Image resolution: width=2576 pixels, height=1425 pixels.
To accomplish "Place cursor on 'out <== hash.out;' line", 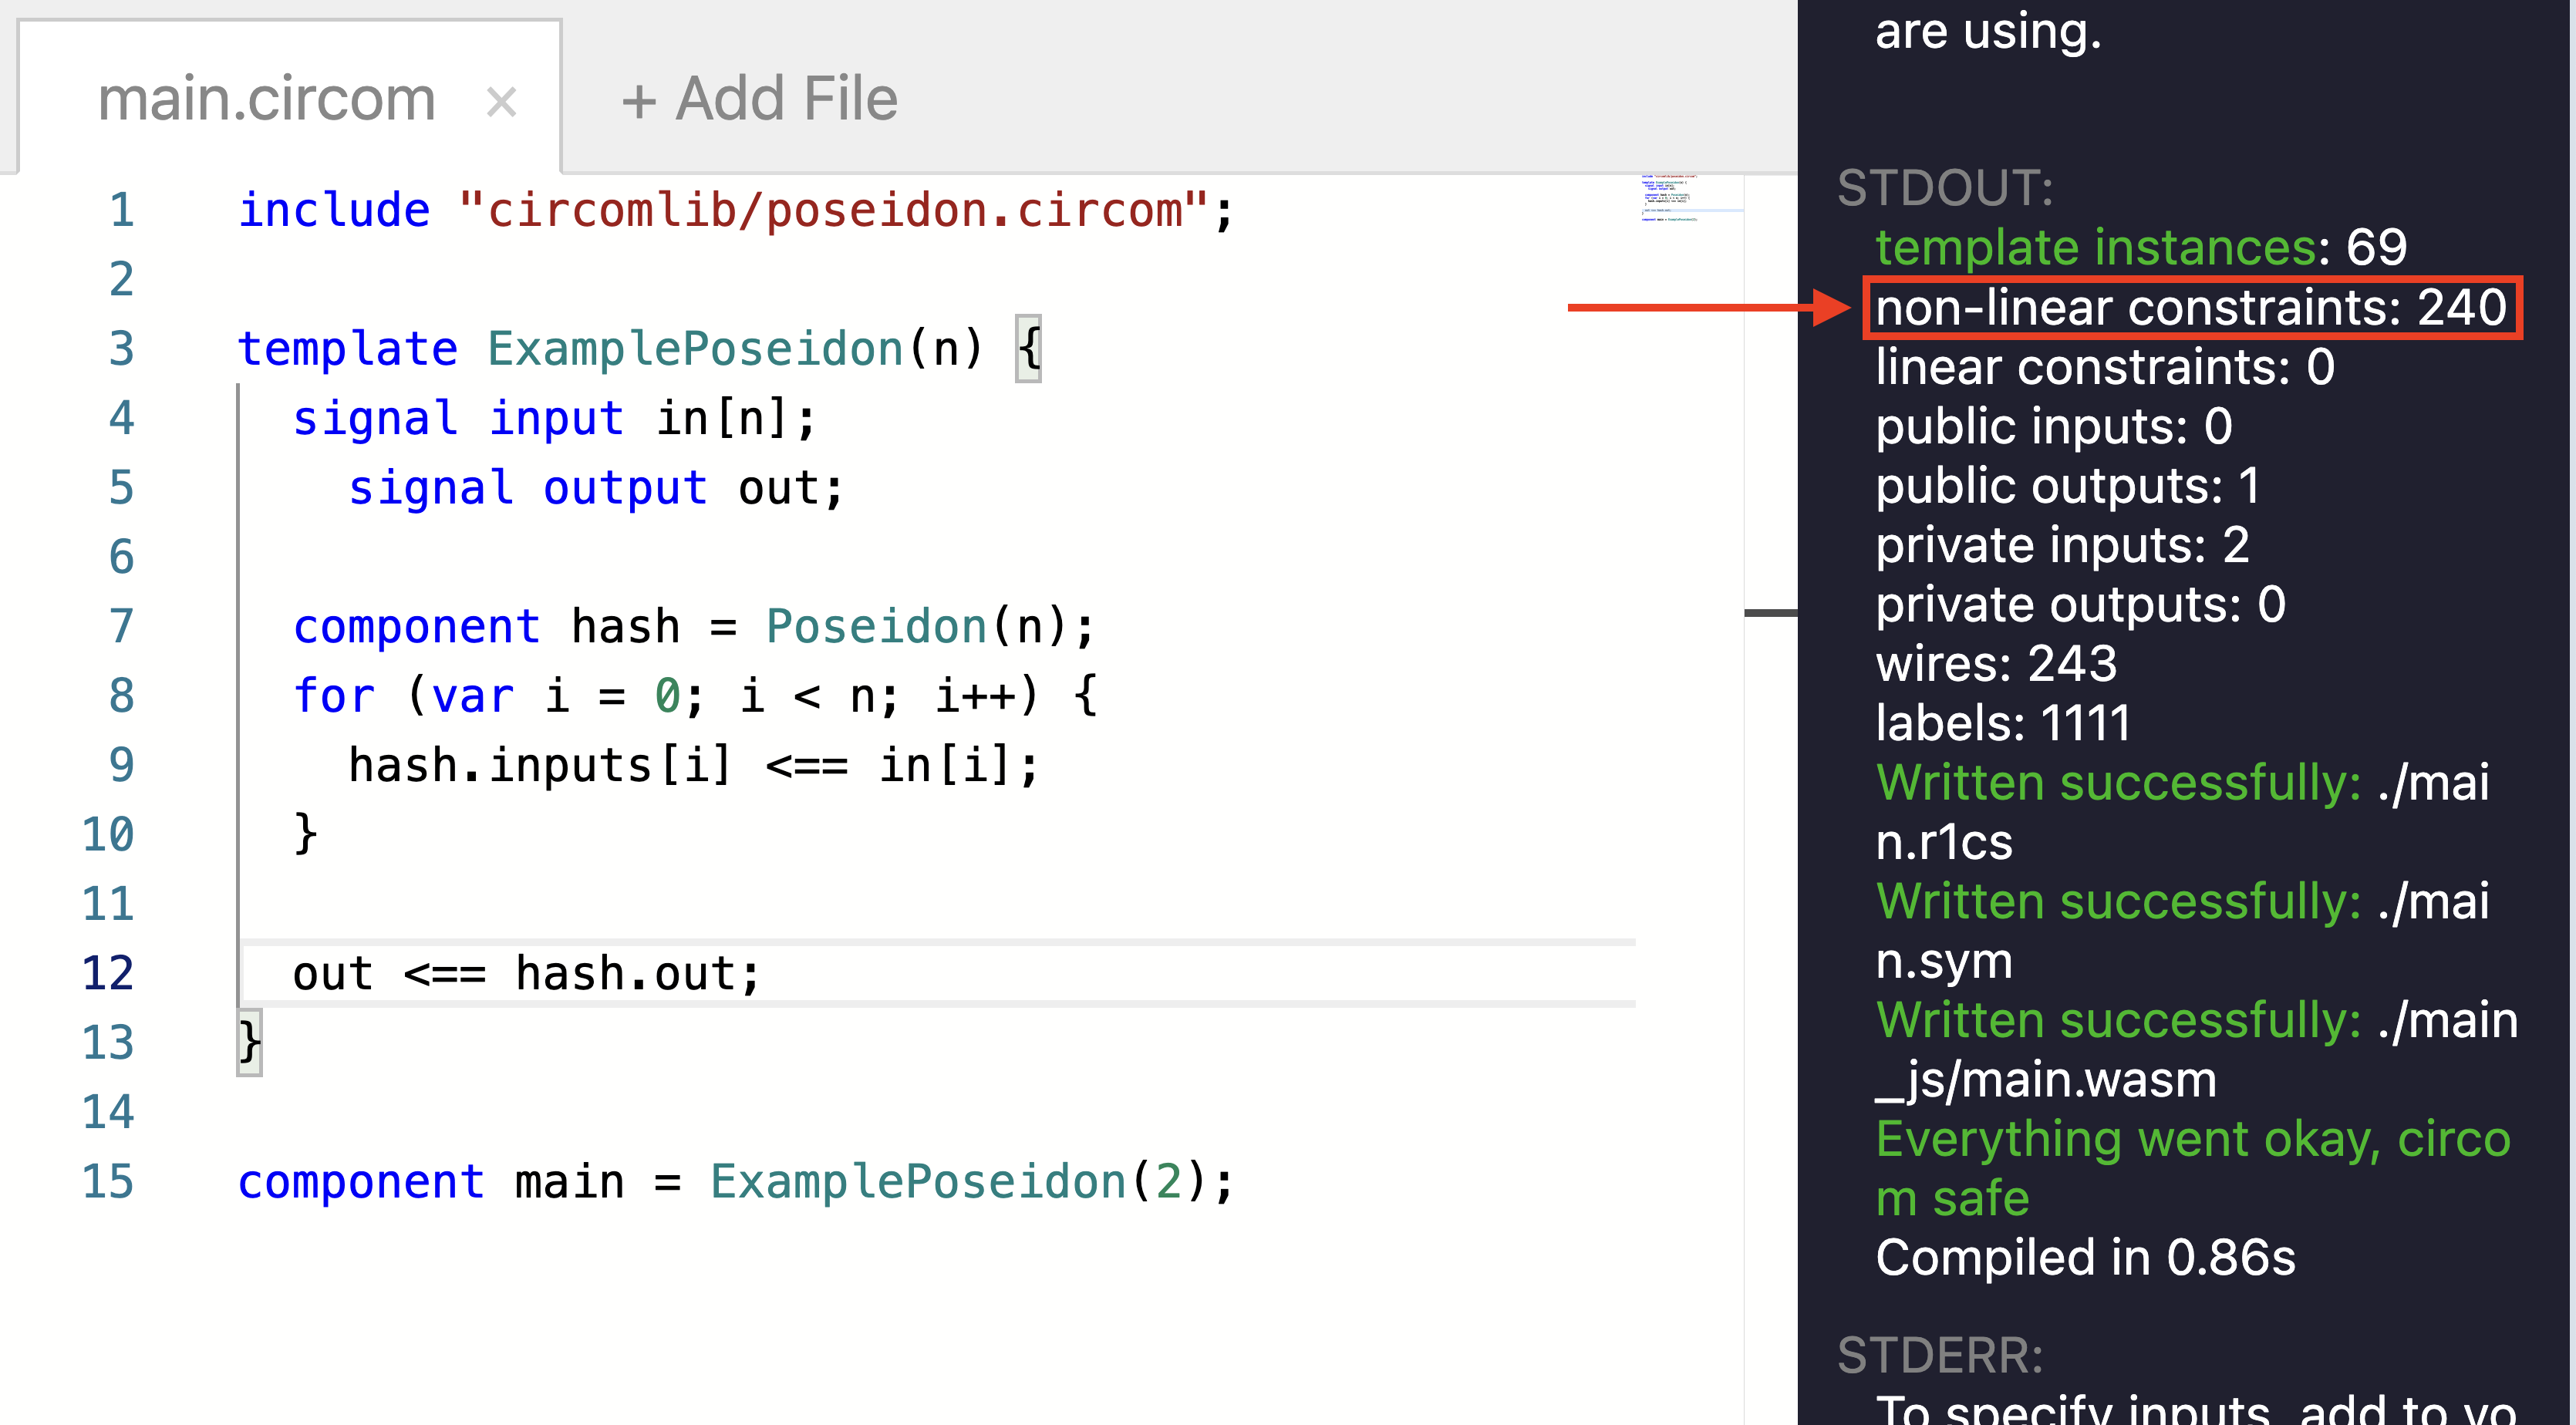I will pos(526,974).
